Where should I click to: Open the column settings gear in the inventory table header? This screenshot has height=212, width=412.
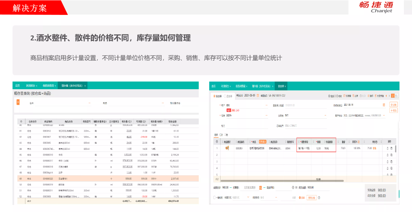pos(21,122)
